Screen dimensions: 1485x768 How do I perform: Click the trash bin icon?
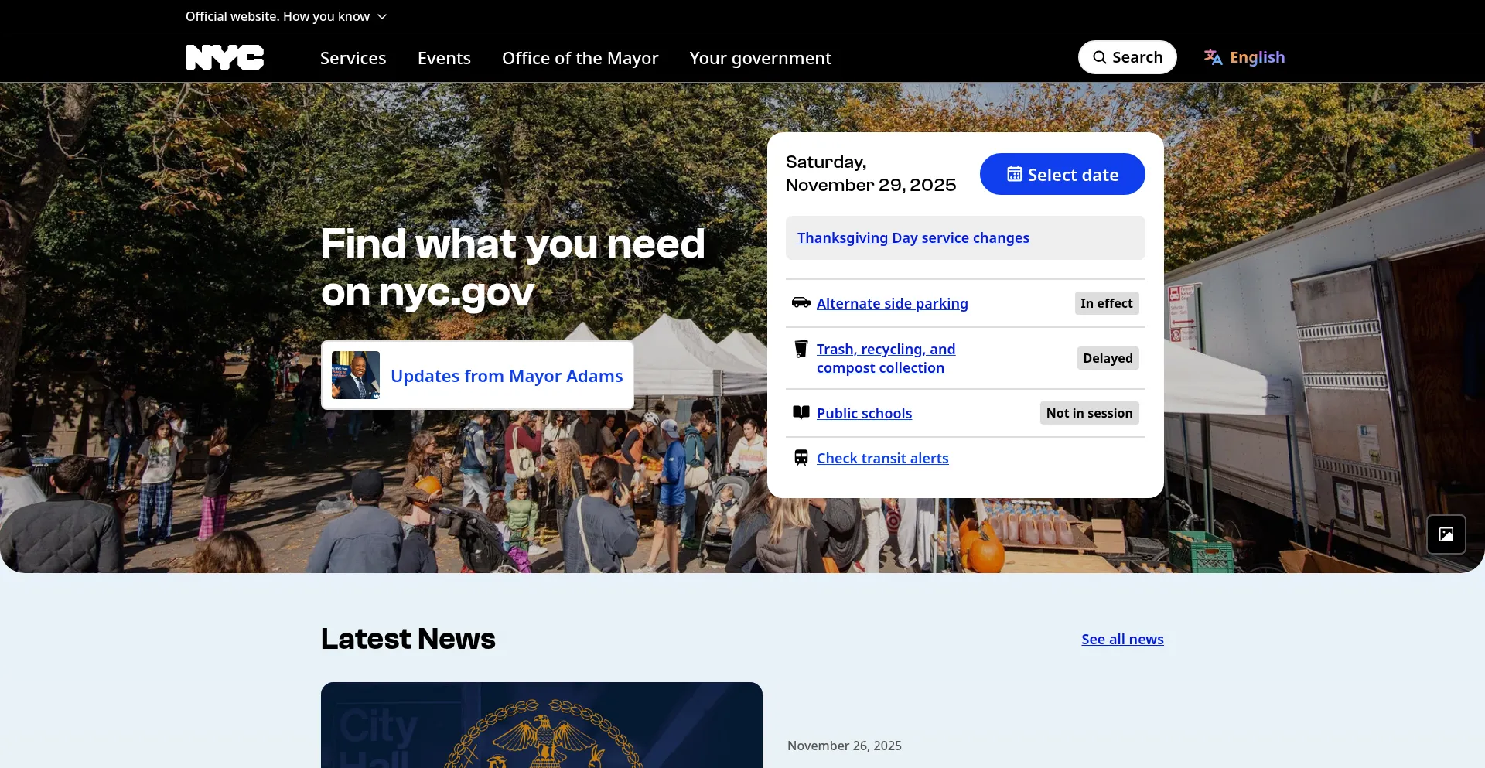pos(801,349)
